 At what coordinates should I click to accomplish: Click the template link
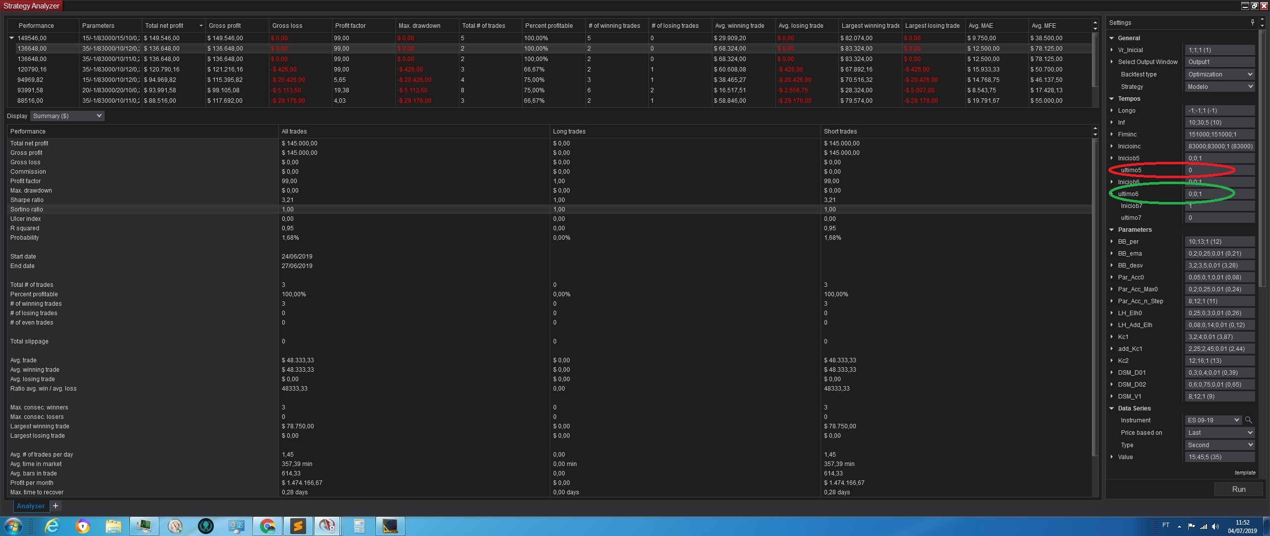[1245, 472]
